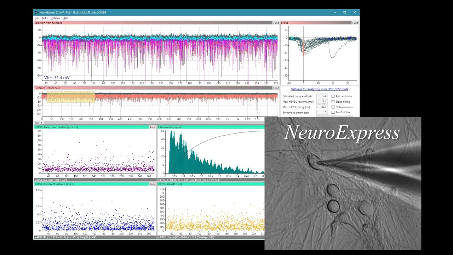Click the Interevent histogram header
This screenshot has height=255, width=453.
(x=211, y=127)
